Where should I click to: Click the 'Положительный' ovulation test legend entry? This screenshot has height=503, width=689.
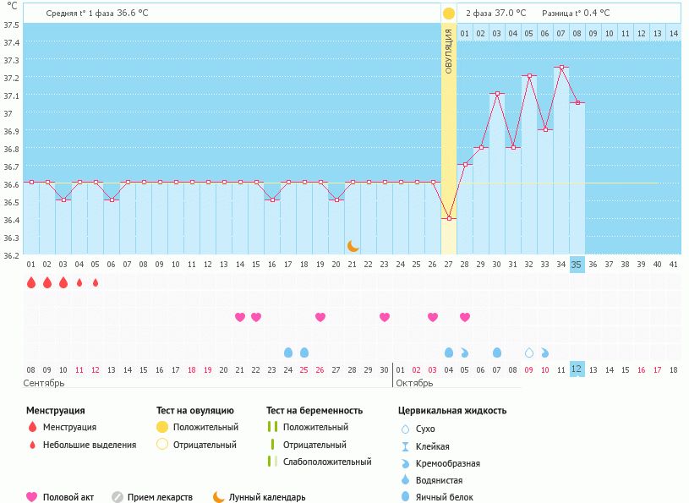[x=205, y=427]
